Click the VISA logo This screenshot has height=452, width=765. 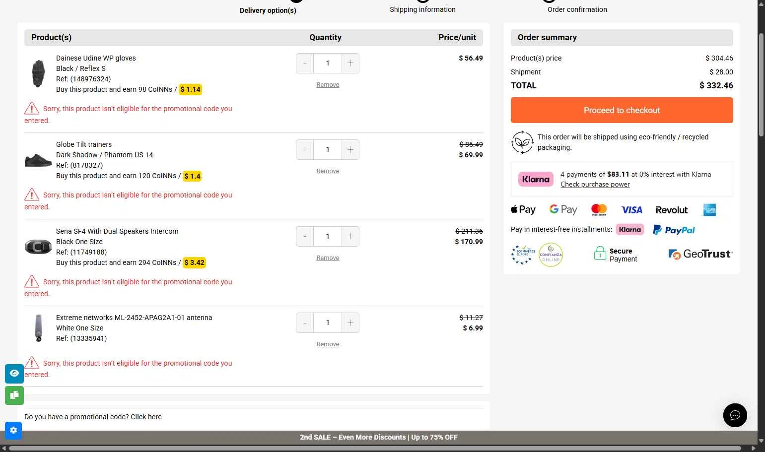(x=632, y=210)
